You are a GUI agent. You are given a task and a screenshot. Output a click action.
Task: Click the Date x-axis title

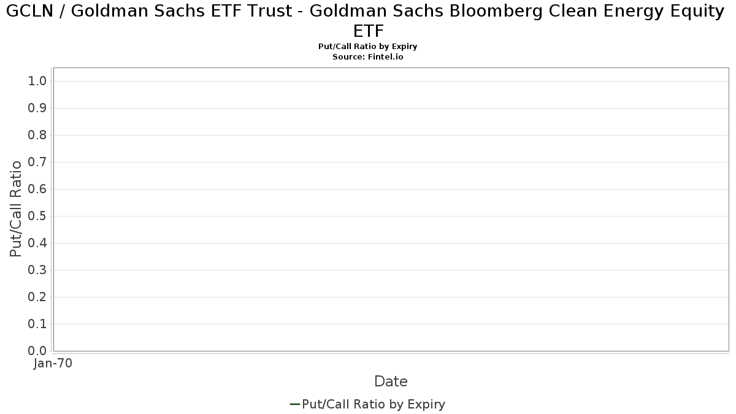391,381
